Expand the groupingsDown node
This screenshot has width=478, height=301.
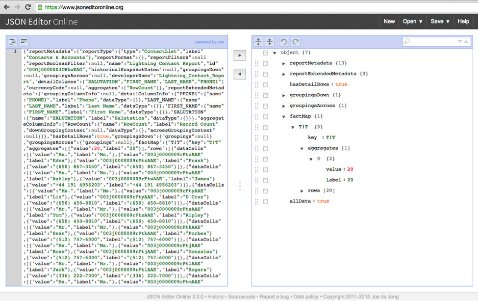coord(284,95)
